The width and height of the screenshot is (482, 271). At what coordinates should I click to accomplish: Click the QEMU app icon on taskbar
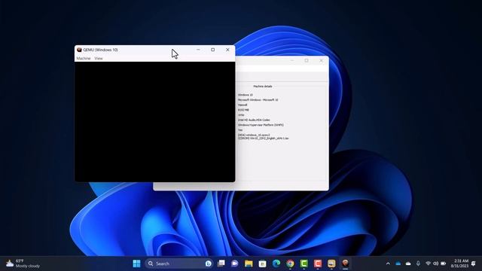pos(345,263)
